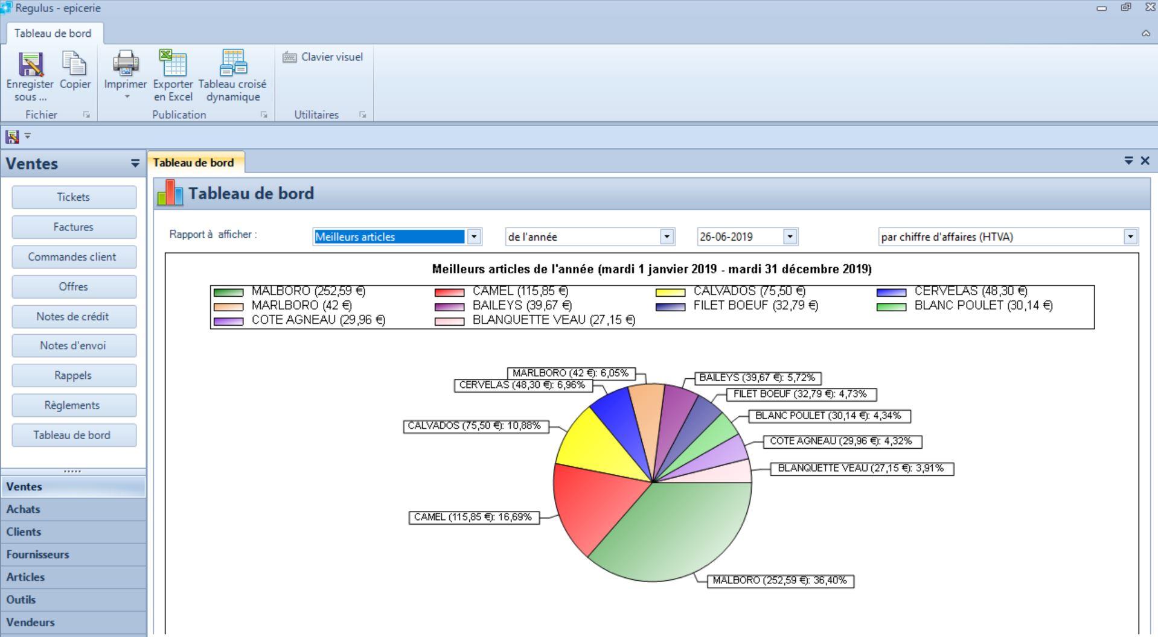Click the COTE AGNEAU 4,32% pie label
Viewport: 1158px width, 637px height.
[x=842, y=442]
